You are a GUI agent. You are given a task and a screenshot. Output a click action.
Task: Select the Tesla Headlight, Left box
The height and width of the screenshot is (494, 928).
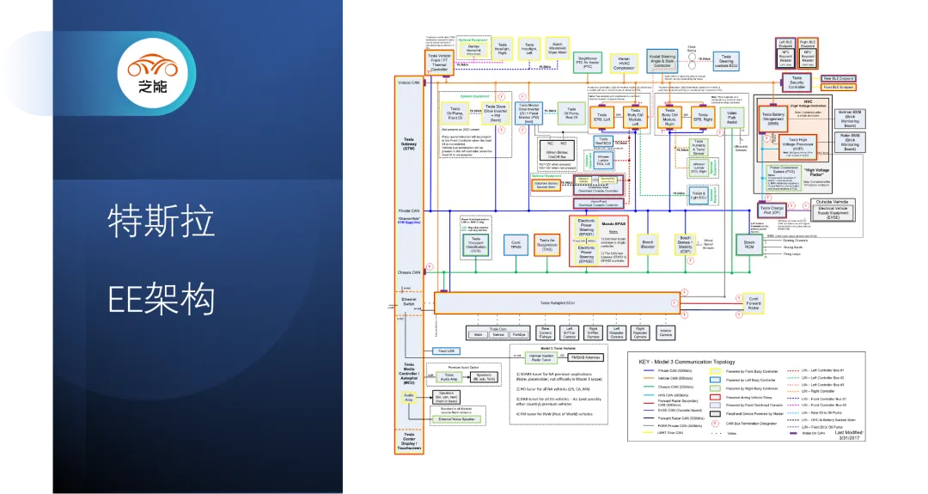[529, 48]
